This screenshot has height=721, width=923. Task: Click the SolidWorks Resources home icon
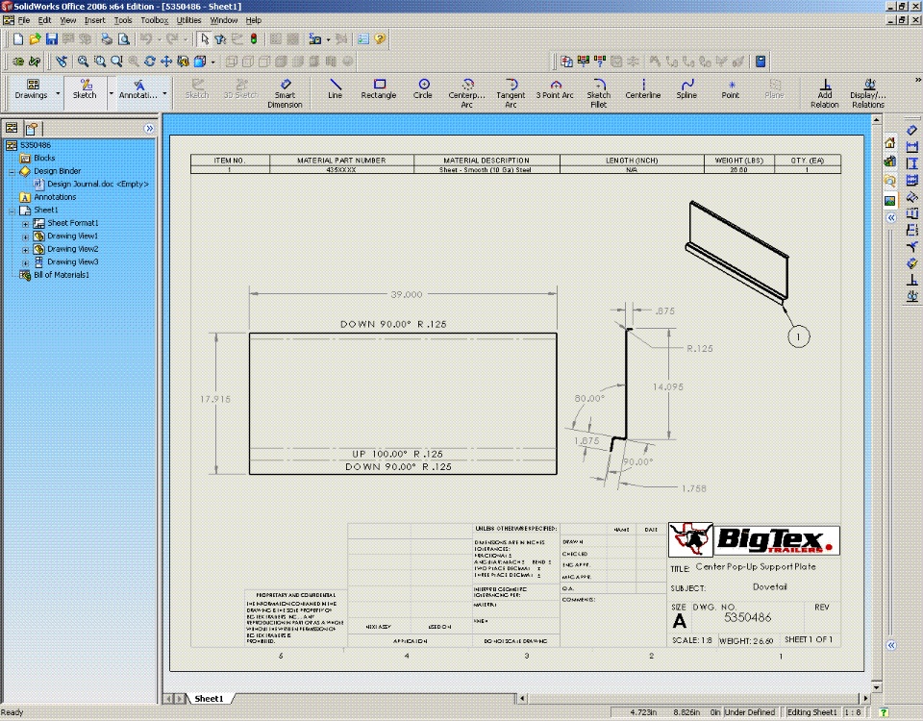pyautogui.click(x=890, y=143)
